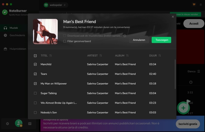
Task: Click the Annuleren button
Action: [139, 40]
